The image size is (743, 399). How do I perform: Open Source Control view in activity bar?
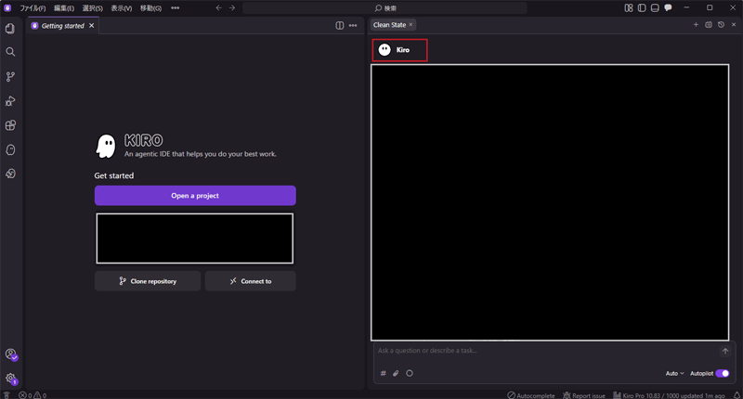click(x=10, y=77)
